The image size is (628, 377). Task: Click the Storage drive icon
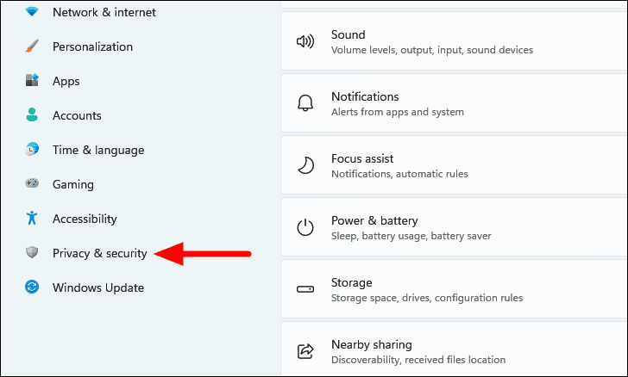(305, 289)
